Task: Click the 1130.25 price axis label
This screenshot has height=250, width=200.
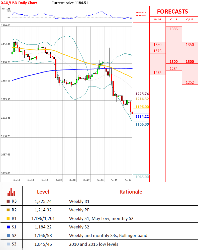Action: [6, 136]
